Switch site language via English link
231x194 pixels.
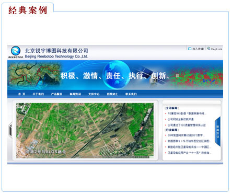216,49
